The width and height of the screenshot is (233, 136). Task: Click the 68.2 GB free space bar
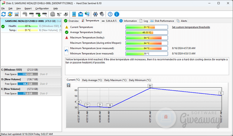click(x=28, y=84)
